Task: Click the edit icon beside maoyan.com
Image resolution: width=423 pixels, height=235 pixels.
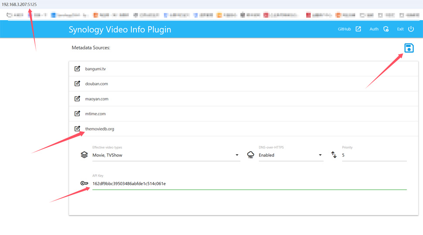Action: click(77, 99)
